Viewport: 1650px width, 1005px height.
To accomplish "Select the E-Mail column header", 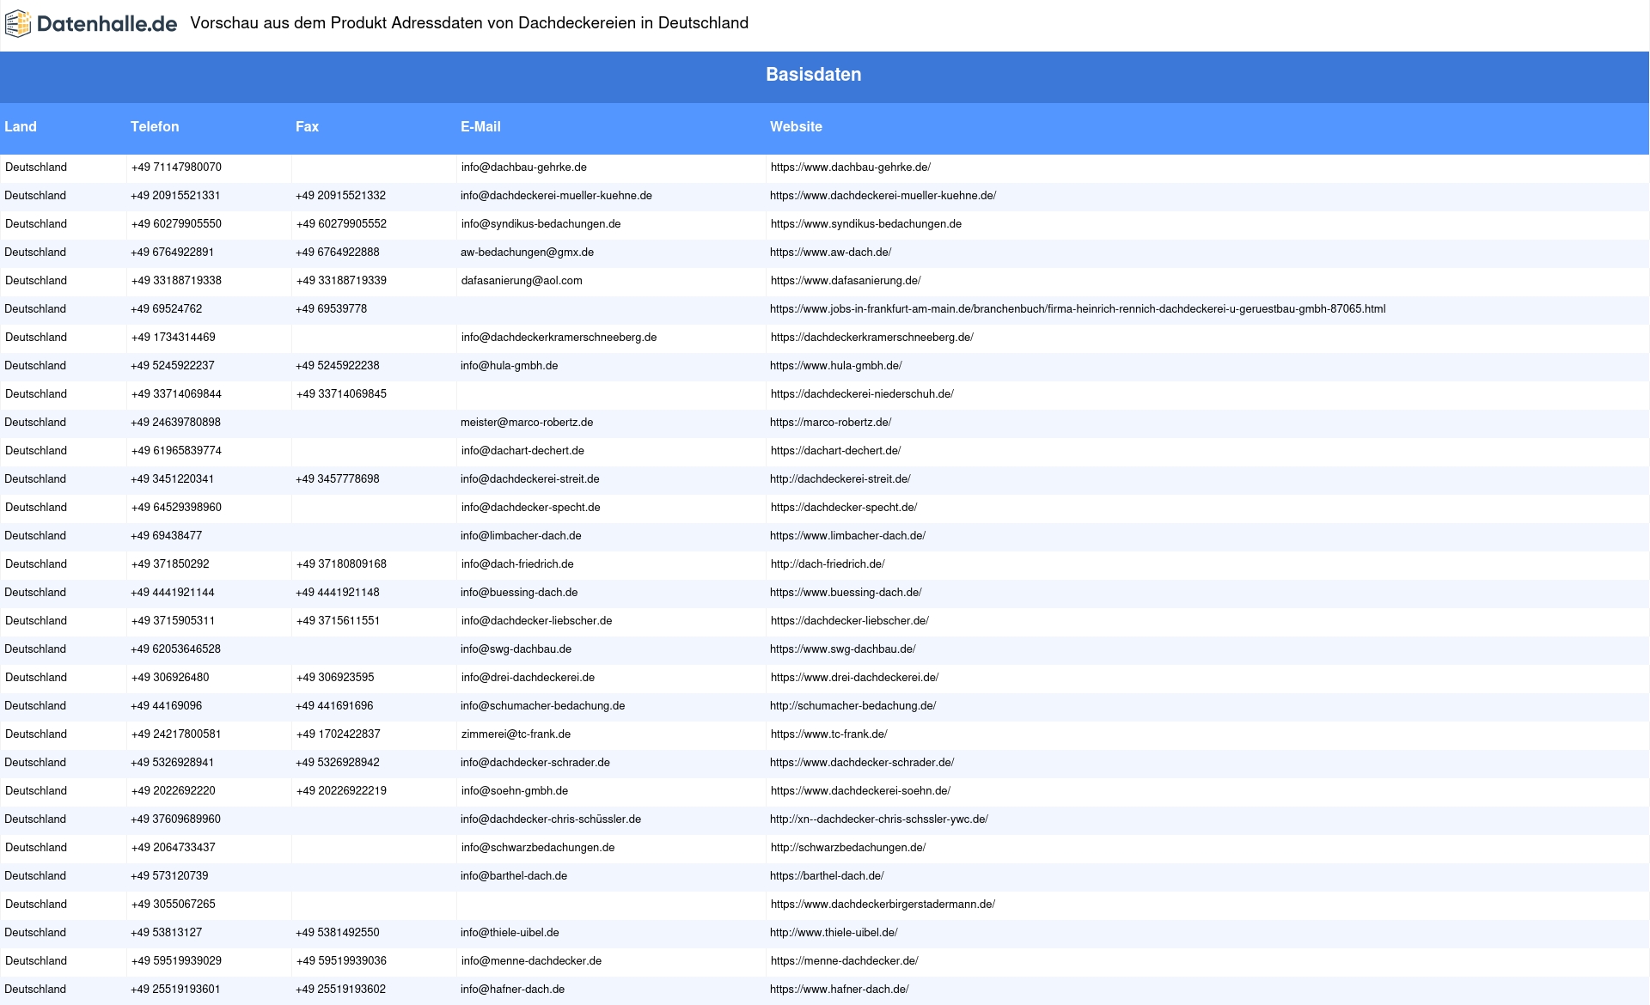I will click(480, 126).
